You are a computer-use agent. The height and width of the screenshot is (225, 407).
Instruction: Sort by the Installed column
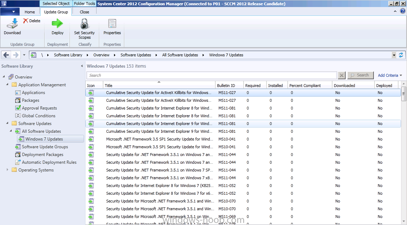(x=277, y=86)
